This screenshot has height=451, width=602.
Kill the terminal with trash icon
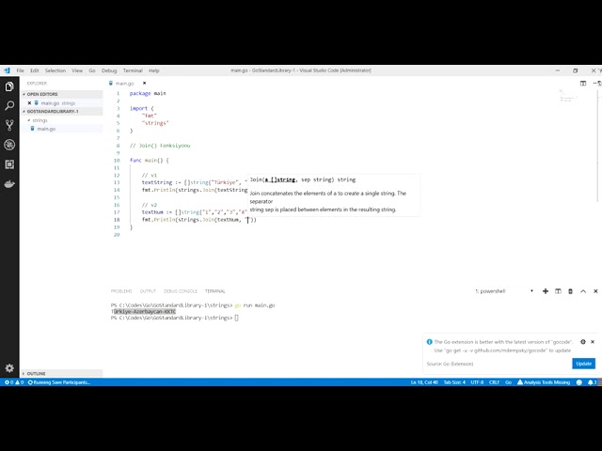pos(570,291)
